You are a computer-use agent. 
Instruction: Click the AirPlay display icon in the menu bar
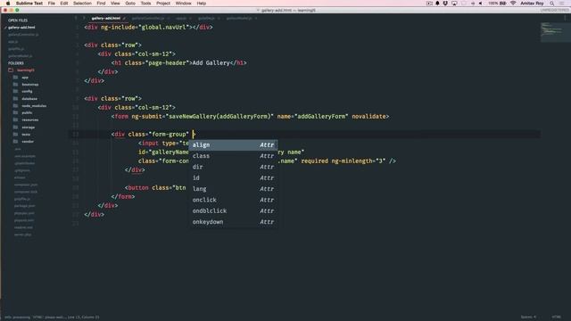tap(454, 4)
